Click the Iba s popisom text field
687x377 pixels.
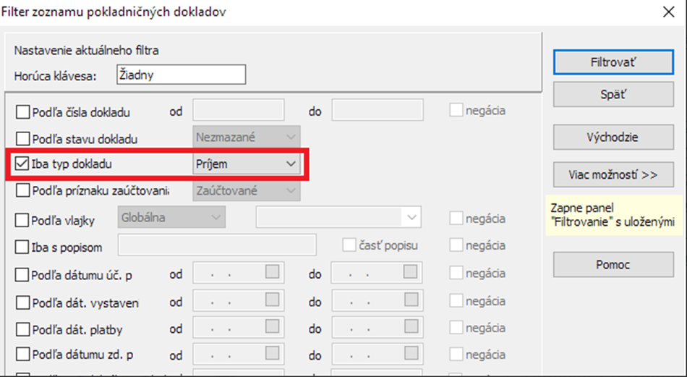point(217,245)
